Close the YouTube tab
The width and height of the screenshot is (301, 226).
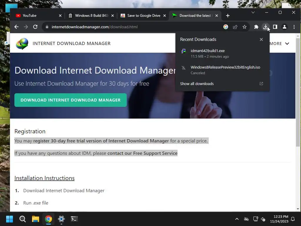[60, 16]
